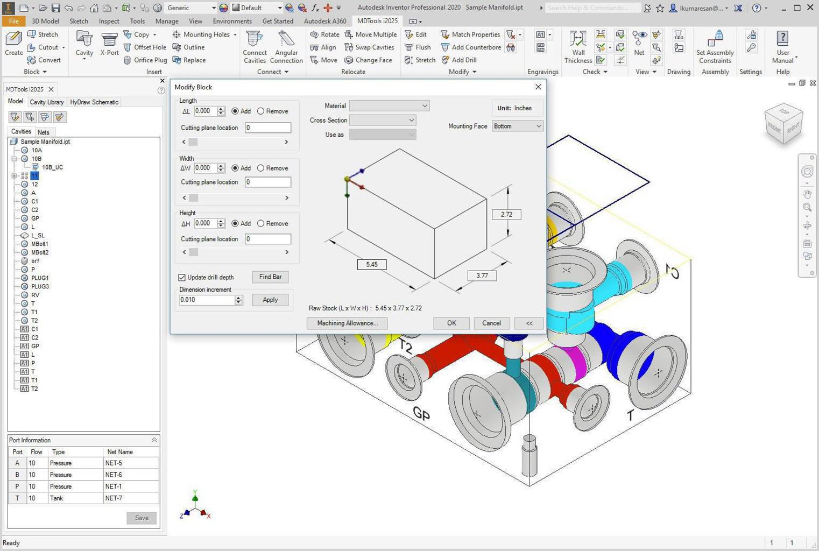Click the Apply button
819x551 pixels.
click(x=270, y=300)
